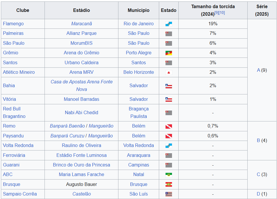Viewport: 277px width, 199px height.
Task: Click the Rio de Janeiro flag in Flamengo row
Action: [168, 24]
